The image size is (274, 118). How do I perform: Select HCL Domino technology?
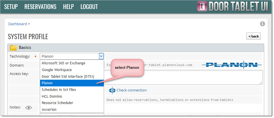click(72, 96)
